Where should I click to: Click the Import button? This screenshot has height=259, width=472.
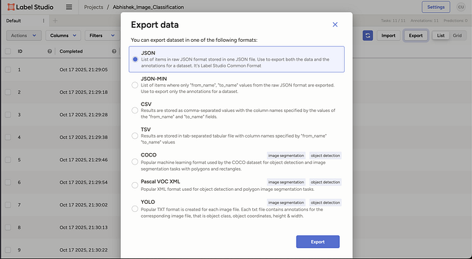point(388,36)
